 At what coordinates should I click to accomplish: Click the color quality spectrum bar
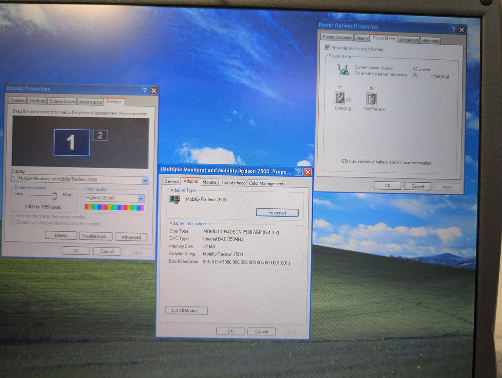[114, 207]
